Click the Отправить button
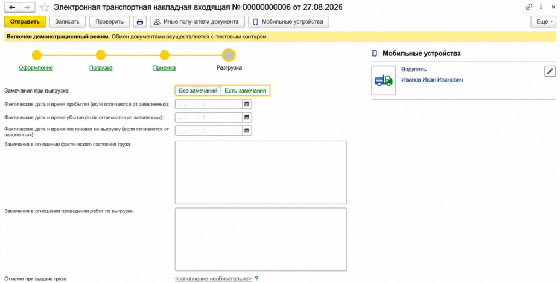560x283 pixels. (x=25, y=22)
